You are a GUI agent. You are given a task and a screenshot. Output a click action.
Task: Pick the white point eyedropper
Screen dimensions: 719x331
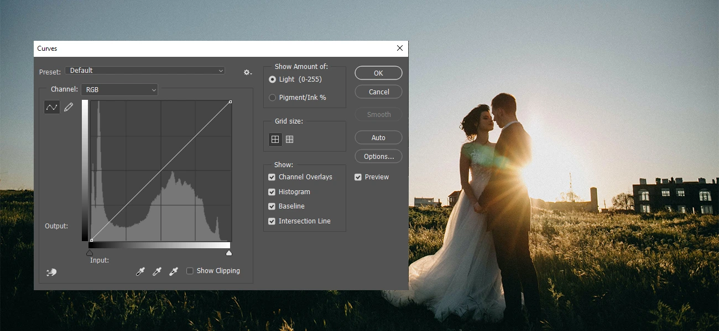point(173,271)
